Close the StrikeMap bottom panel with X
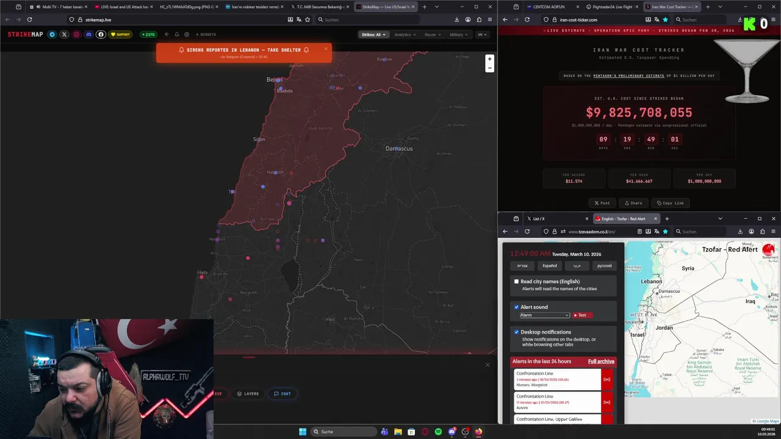781x439 pixels. (x=488, y=365)
